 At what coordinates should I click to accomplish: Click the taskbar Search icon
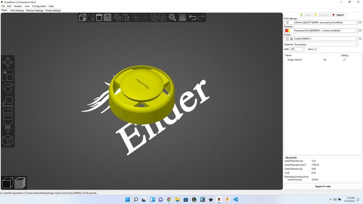pos(136,199)
